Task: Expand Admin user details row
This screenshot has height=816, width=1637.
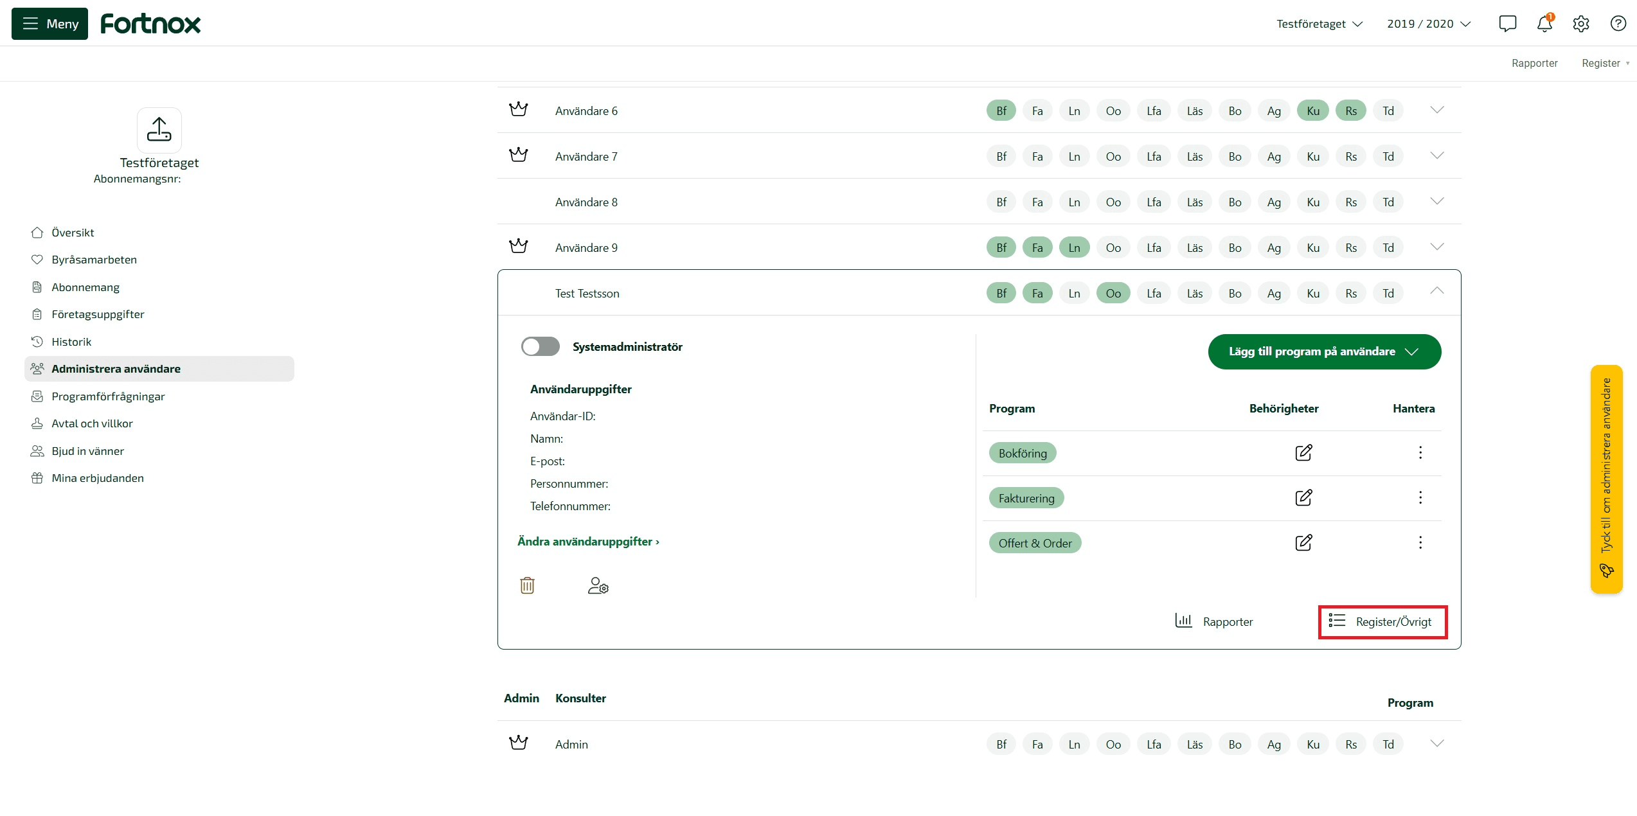Action: [1436, 743]
